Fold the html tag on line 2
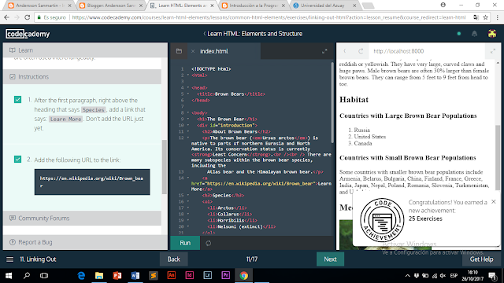Image resolution: width=504 pixels, height=283 pixels. (188, 75)
